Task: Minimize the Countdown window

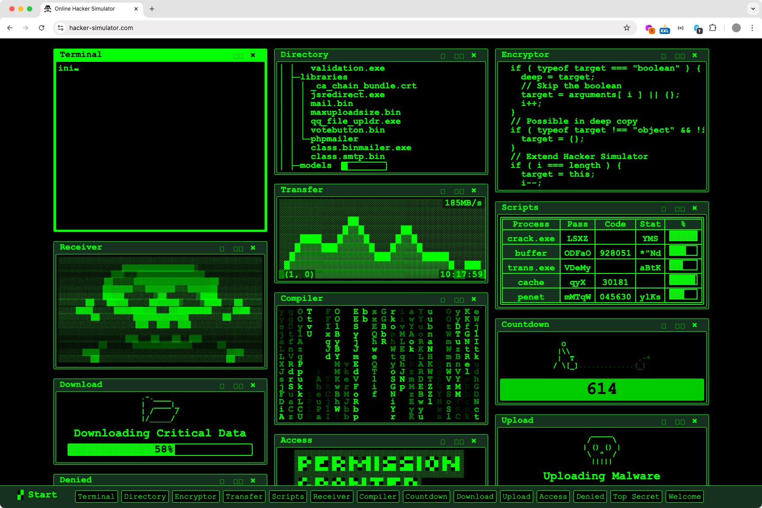Action: [x=663, y=326]
